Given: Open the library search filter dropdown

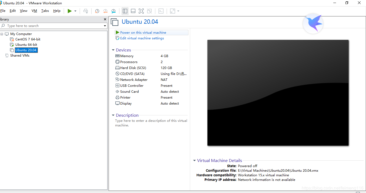Looking at the screenshot, I should coord(105,26).
